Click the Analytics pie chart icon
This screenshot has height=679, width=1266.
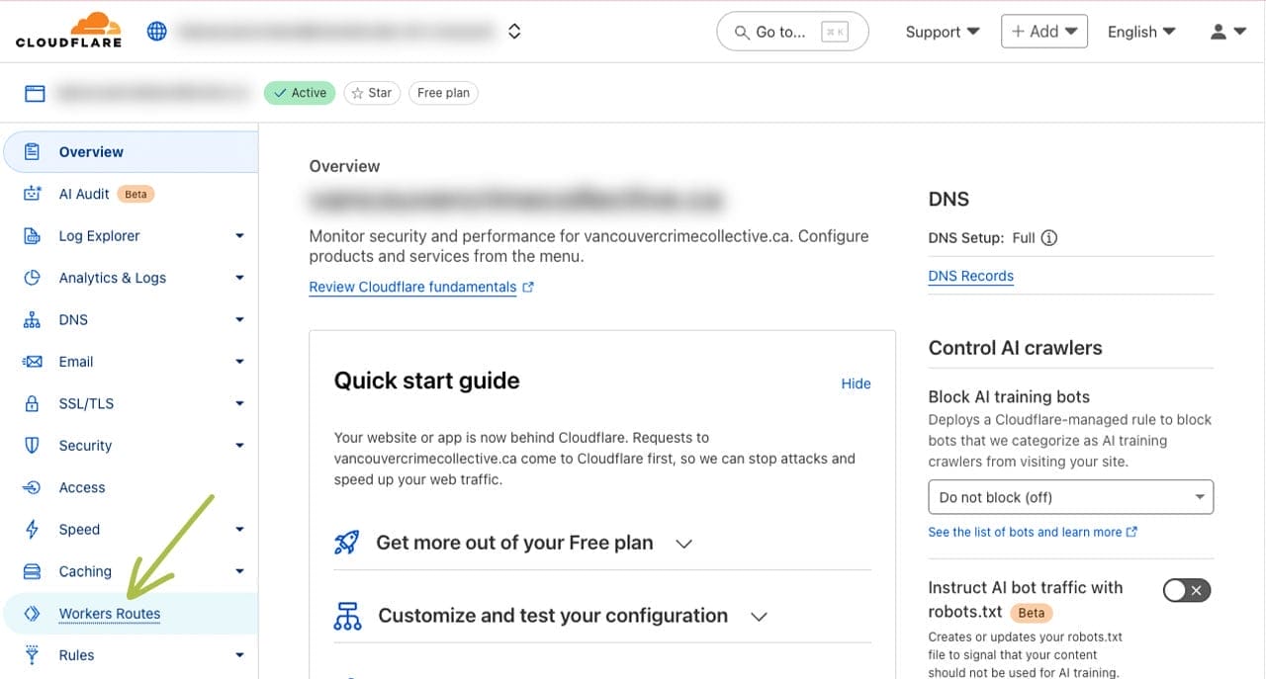pyautogui.click(x=33, y=278)
